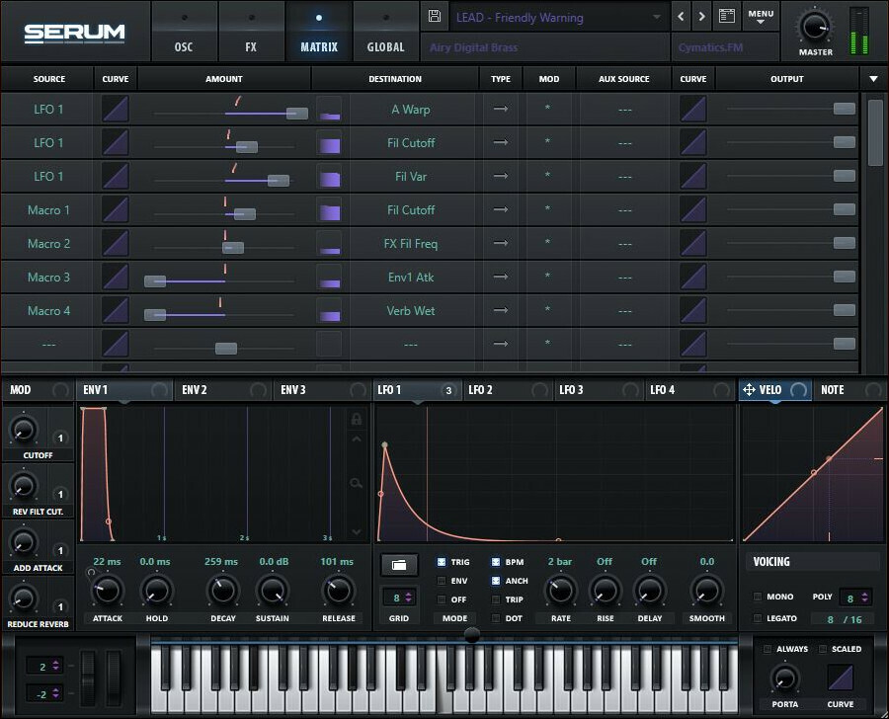The image size is (889, 719).
Task: Go to previous preset with left arrow
Action: click(x=681, y=17)
